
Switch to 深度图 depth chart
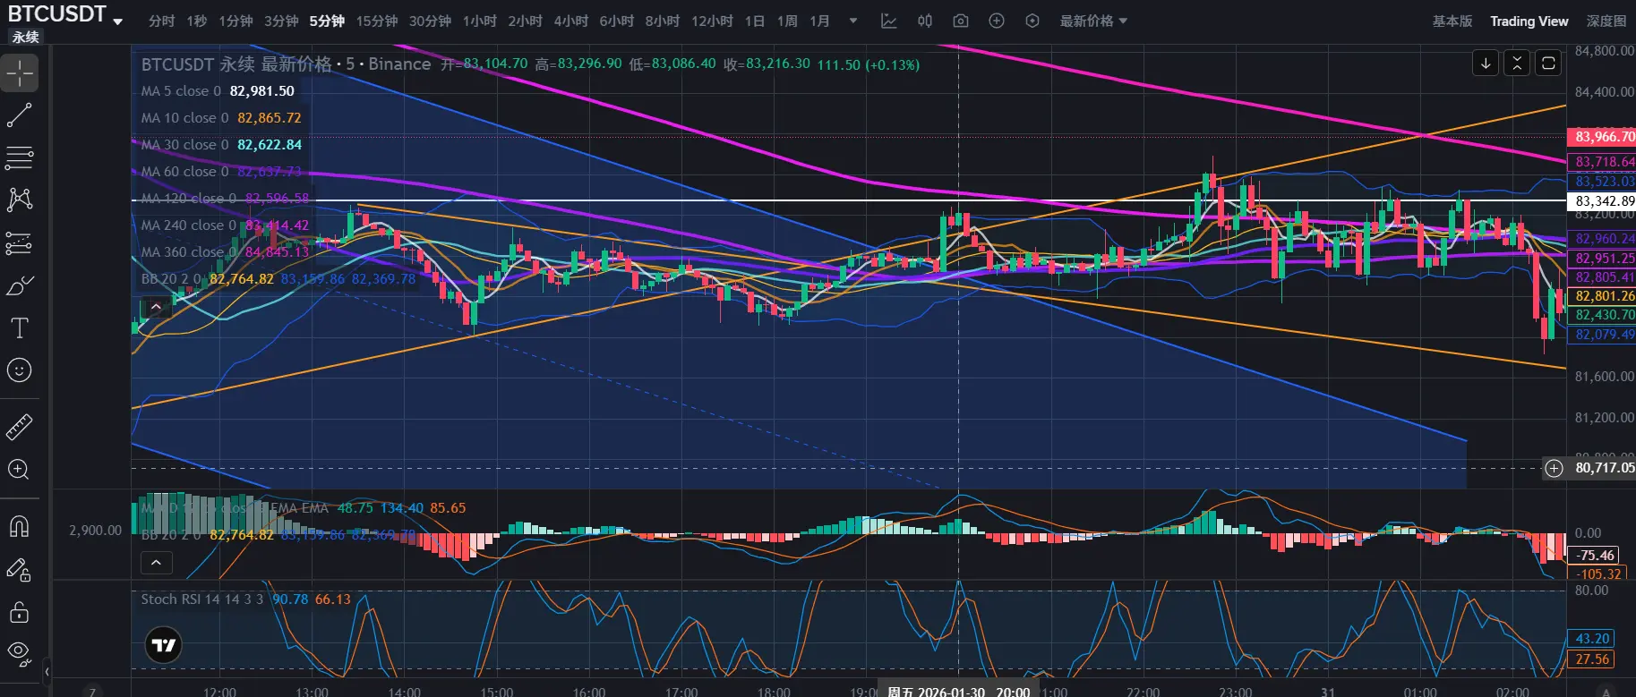tap(1606, 21)
